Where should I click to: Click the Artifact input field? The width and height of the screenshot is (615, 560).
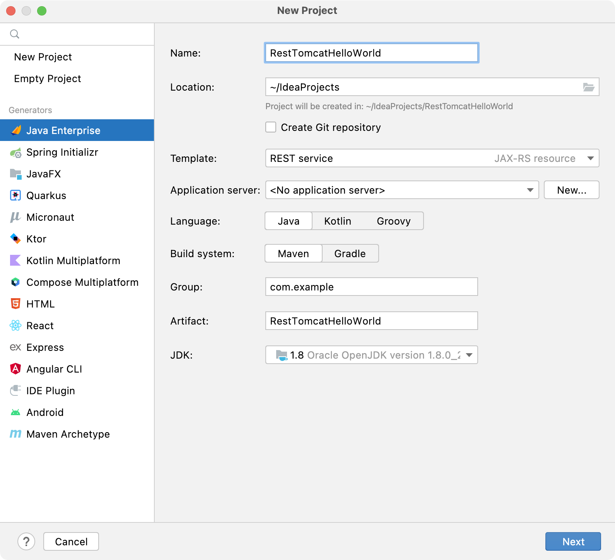(372, 321)
